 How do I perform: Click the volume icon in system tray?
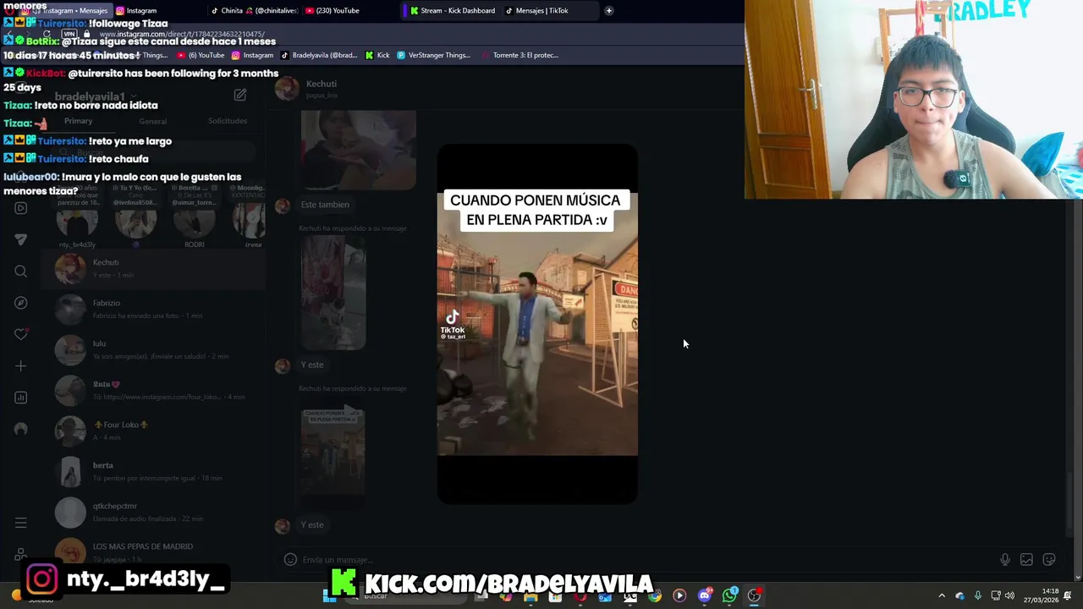pyautogui.click(x=1009, y=595)
